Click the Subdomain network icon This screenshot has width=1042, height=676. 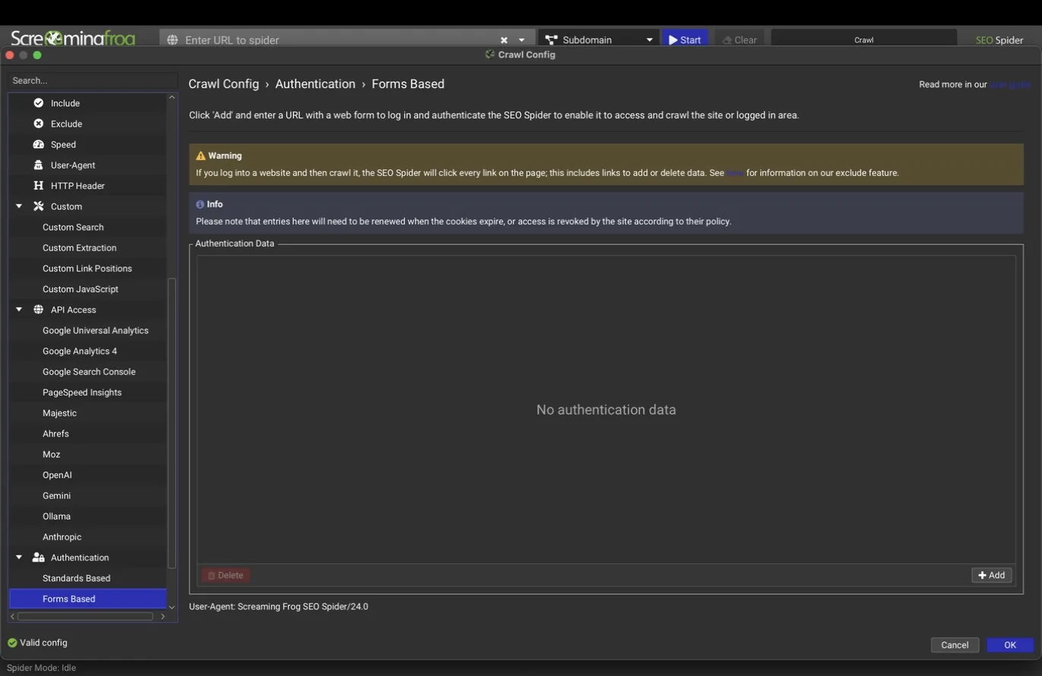[x=551, y=39]
